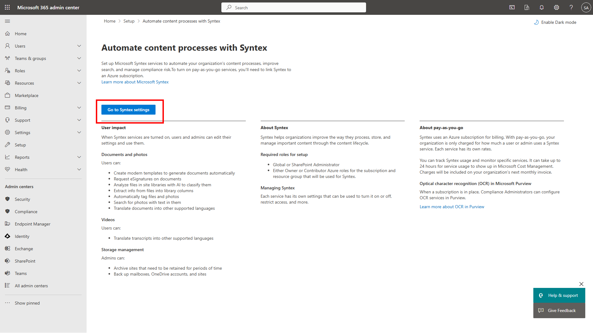Open the app launcher waffle icon
This screenshot has height=333, width=593.
(7, 7)
